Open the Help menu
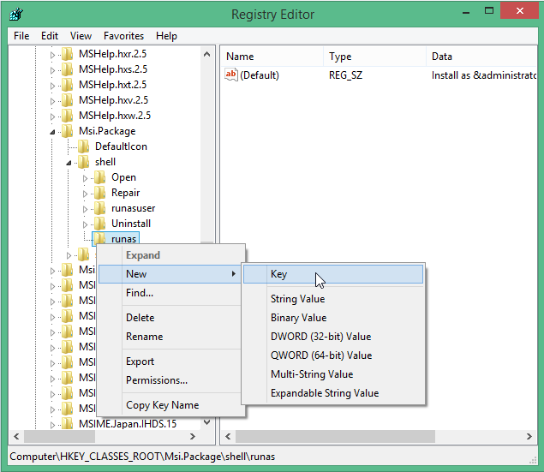The height and width of the screenshot is (472, 544). coord(166,36)
